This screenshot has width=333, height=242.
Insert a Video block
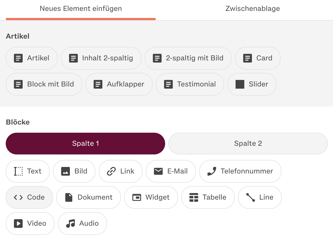tap(30, 224)
